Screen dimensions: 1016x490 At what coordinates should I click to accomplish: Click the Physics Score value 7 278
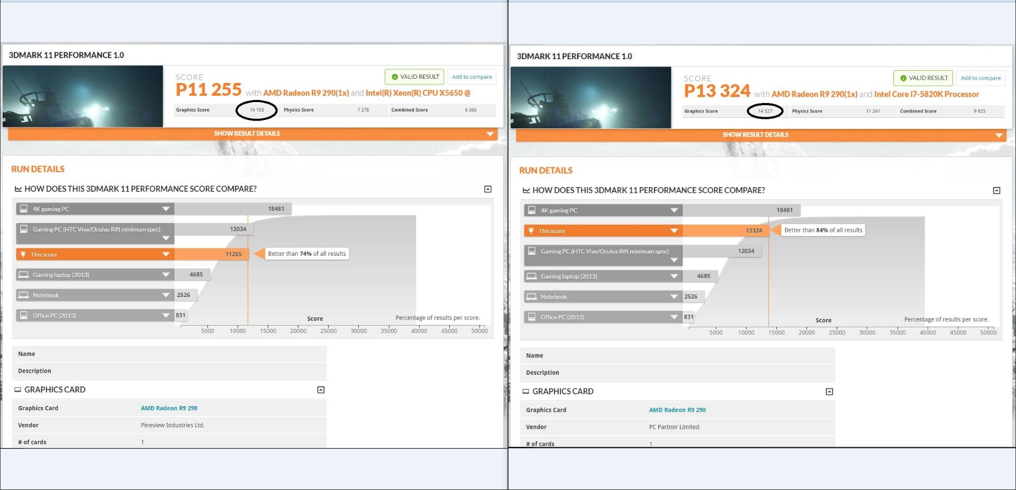pos(363,110)
